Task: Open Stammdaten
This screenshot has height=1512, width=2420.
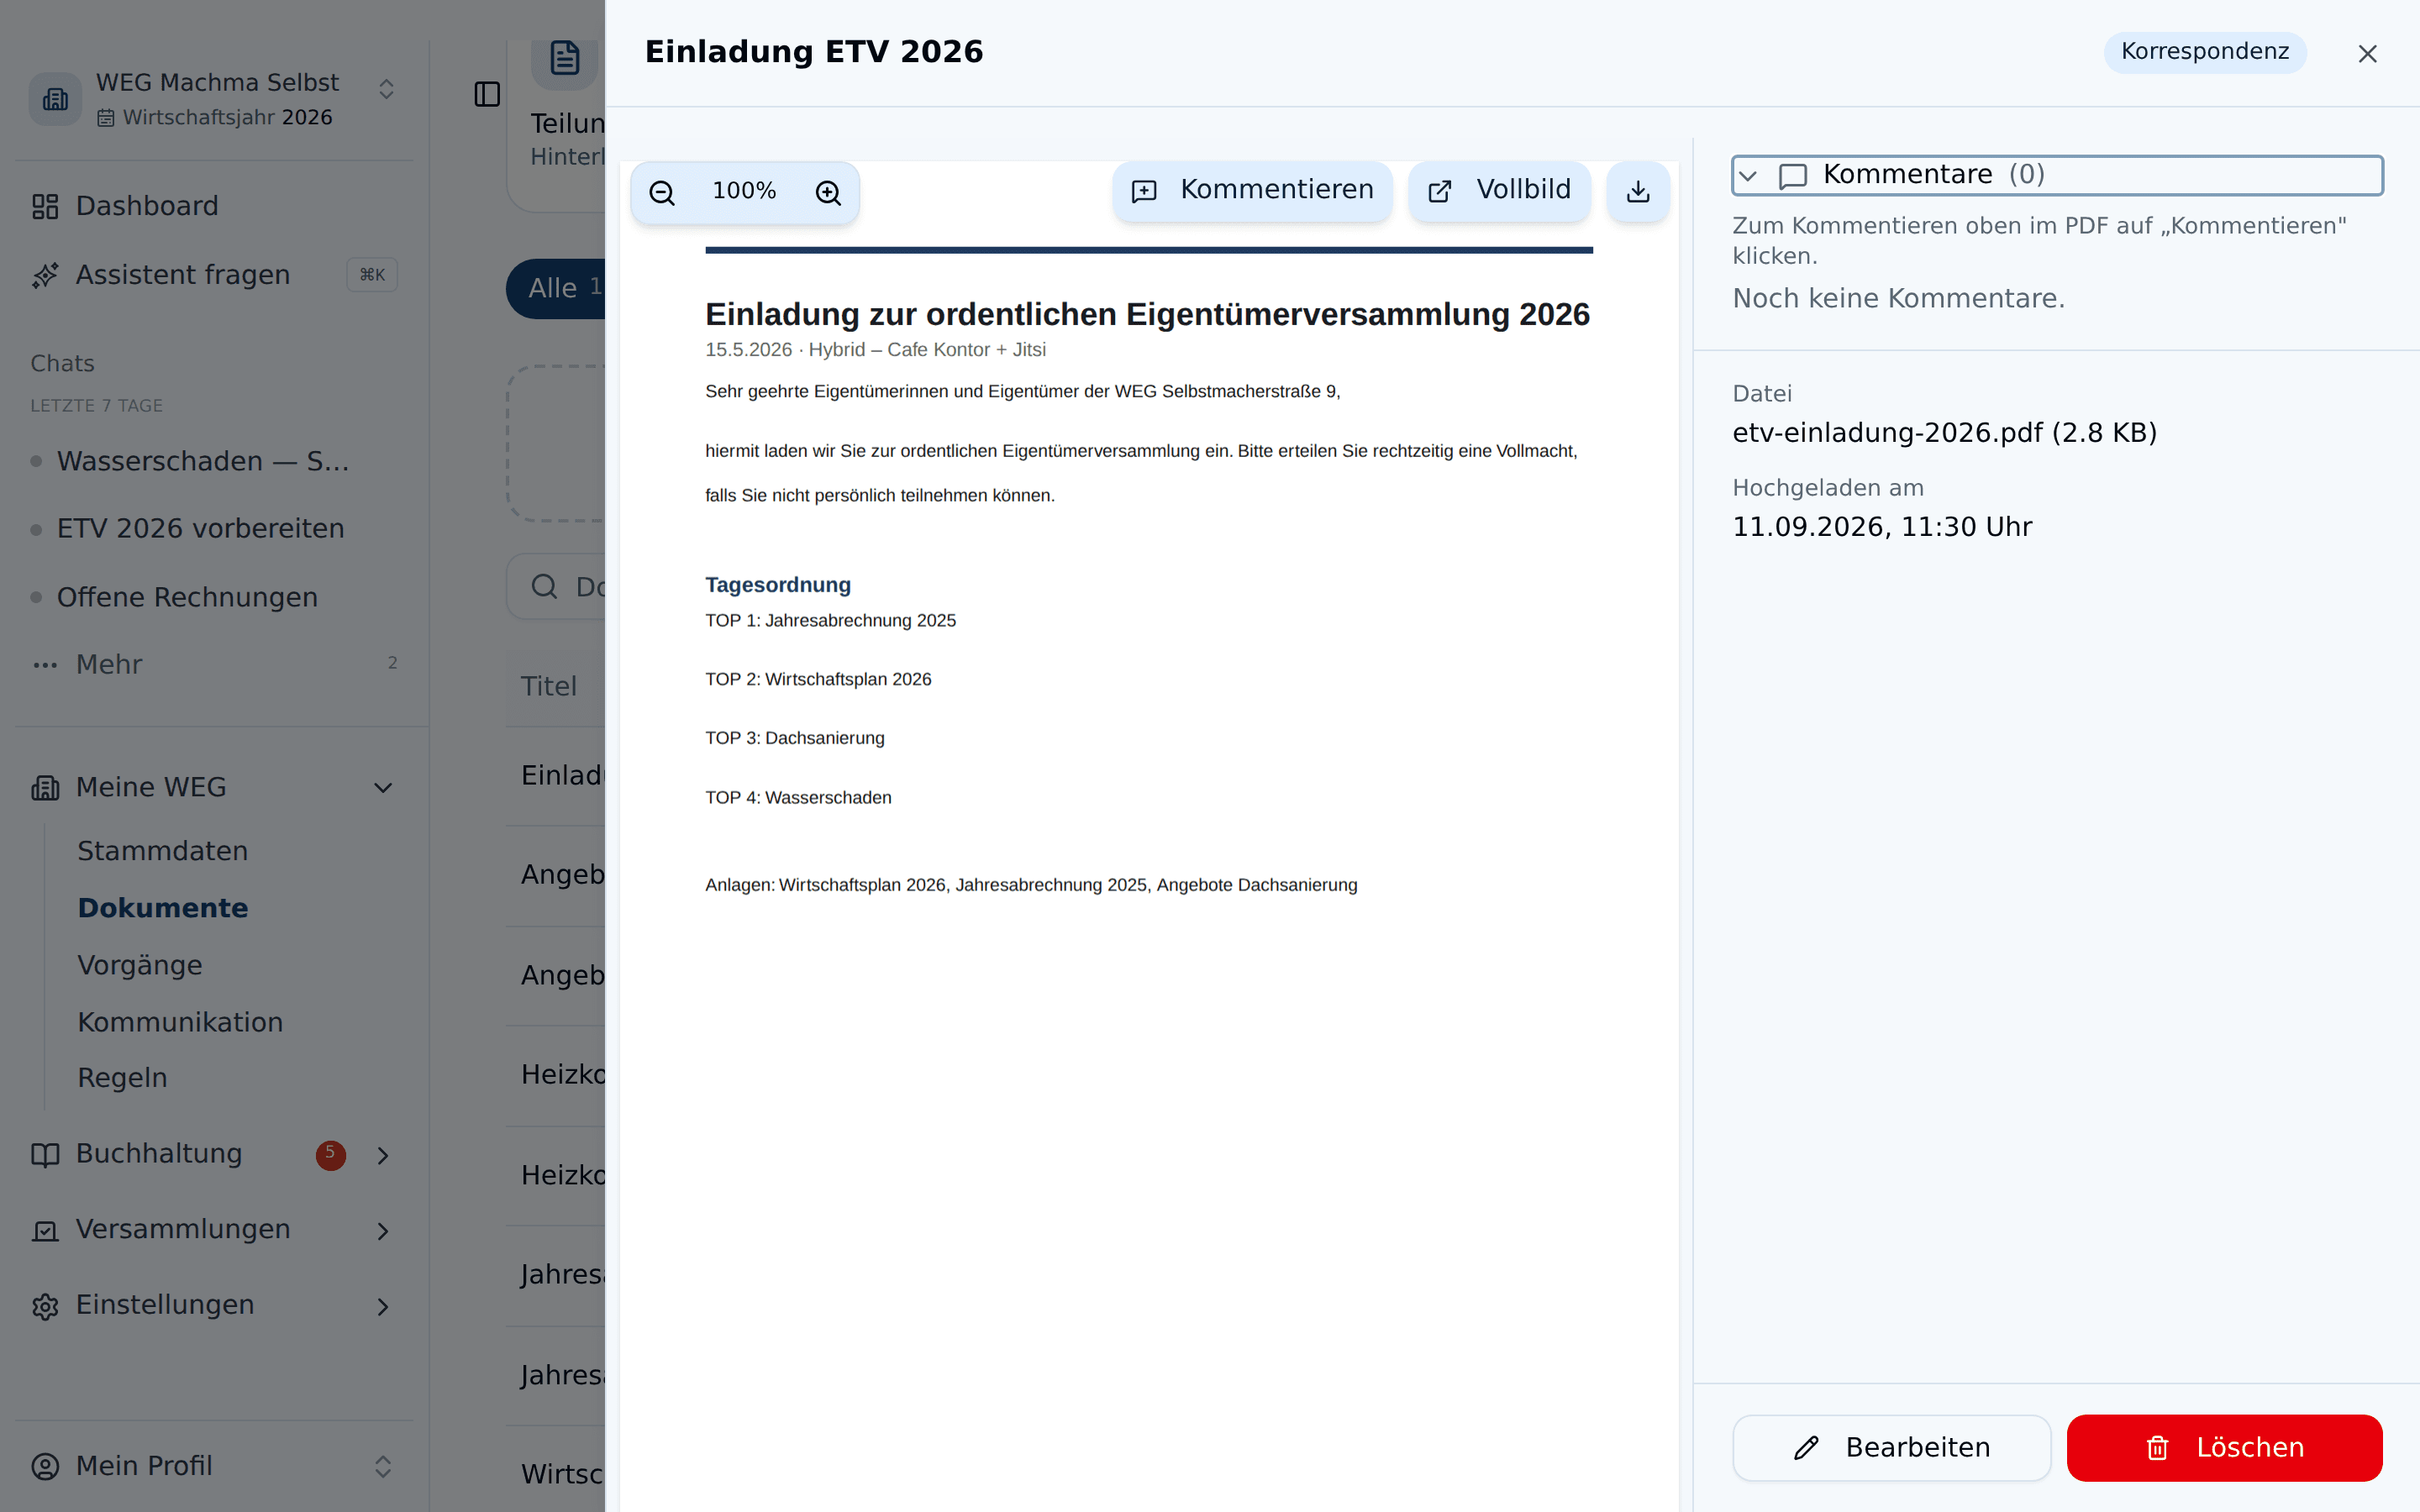Action: click(x=163, y=851)
